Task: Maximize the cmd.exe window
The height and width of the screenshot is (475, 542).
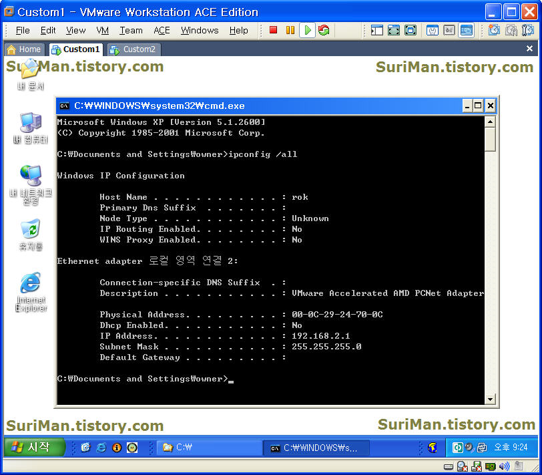Action: coord(478,106)
